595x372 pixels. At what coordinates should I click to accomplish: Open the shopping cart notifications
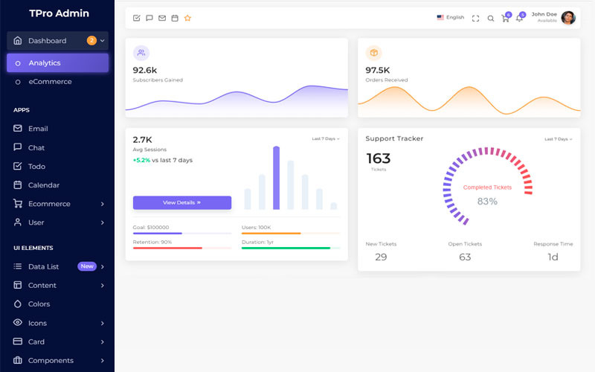point(506,18)
